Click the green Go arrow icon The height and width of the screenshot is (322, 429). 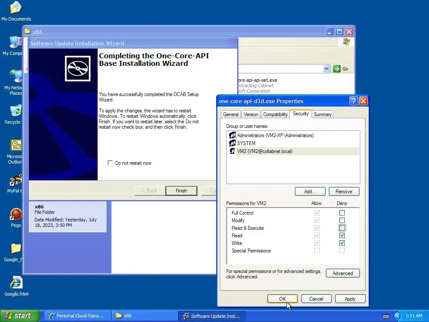point(336,69)
